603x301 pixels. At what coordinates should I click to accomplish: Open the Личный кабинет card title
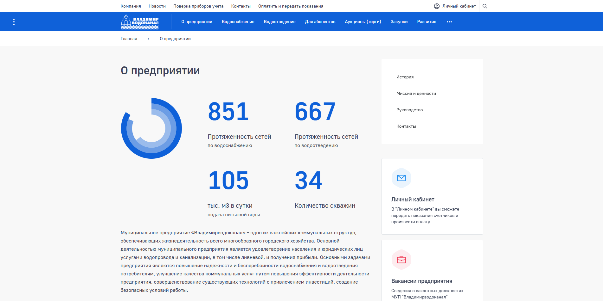(x=413, y=200)
